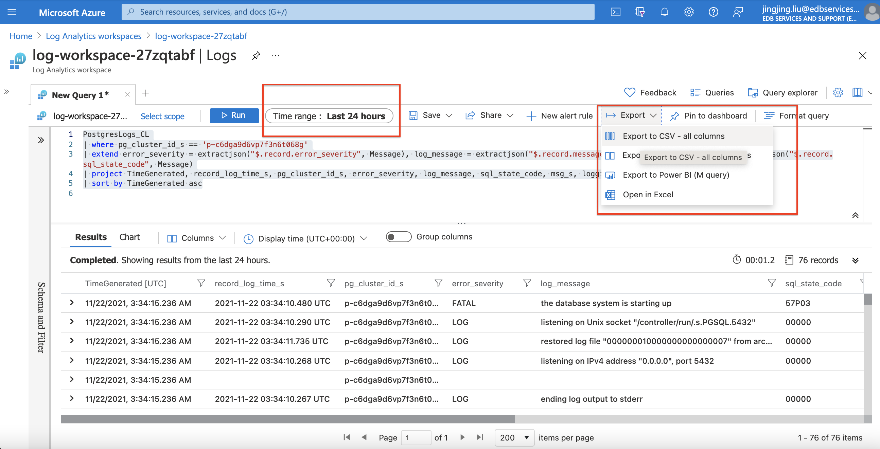Expand the listening on Unix socket row
Screen dimensions: 880x449
click(x=72, y=322)
